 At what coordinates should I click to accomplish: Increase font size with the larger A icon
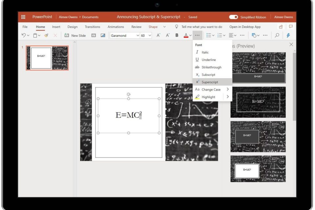click(158, 35)
